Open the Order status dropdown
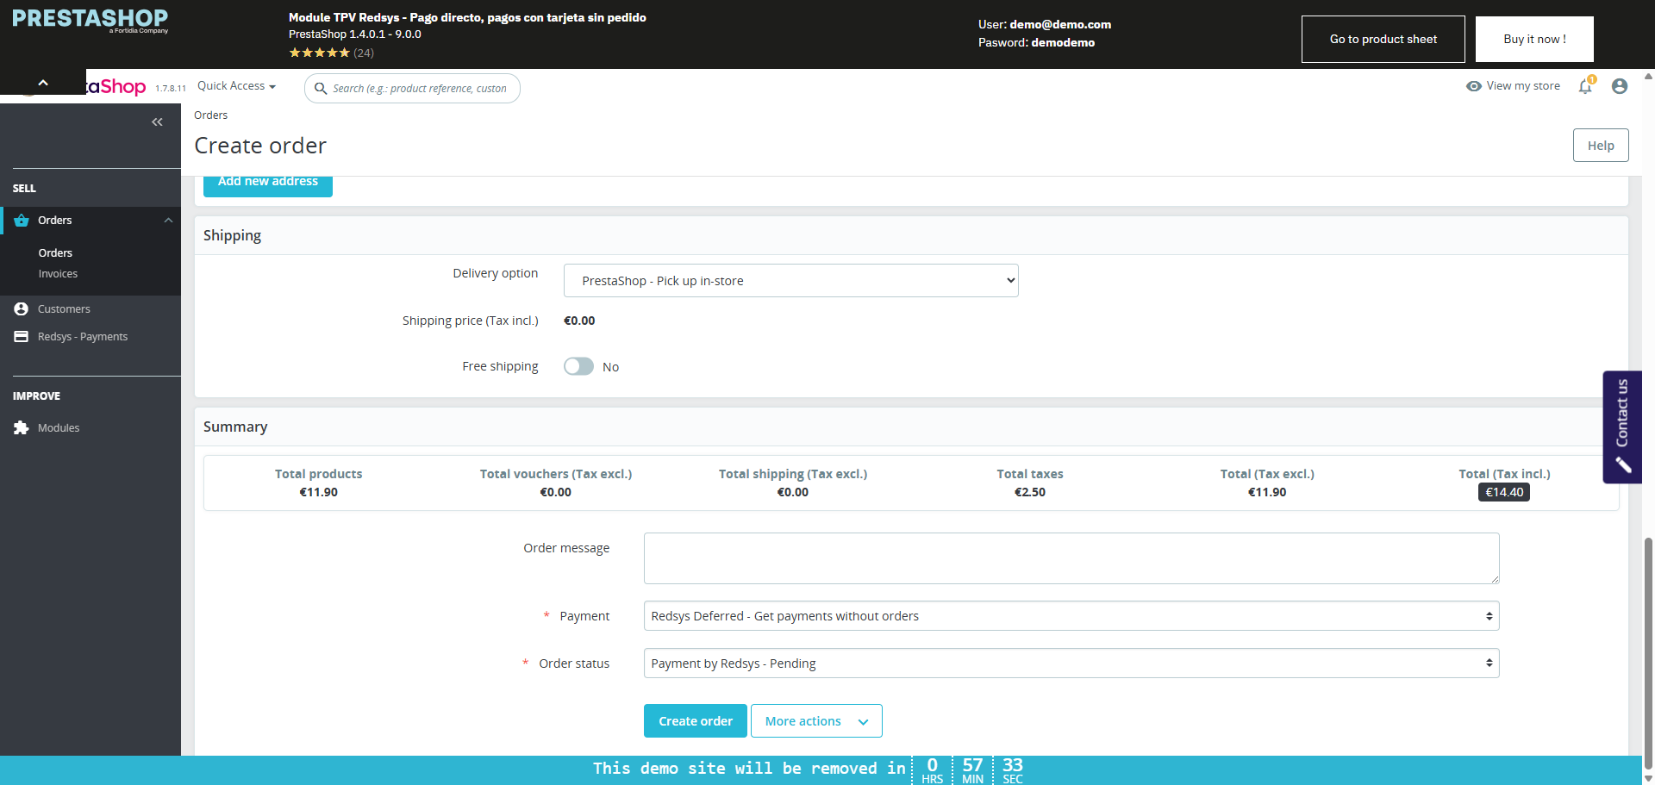The image size is (1655, 785). (x=1071, y=664)
